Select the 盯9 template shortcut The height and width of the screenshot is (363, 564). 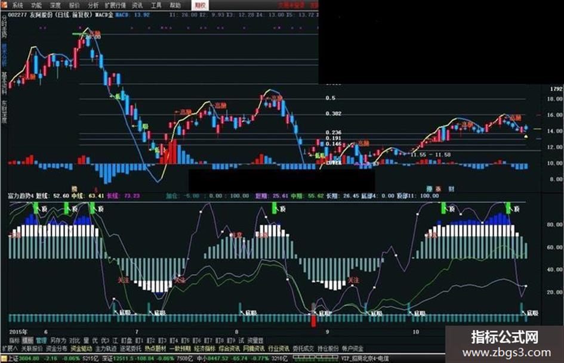point(232,340)
